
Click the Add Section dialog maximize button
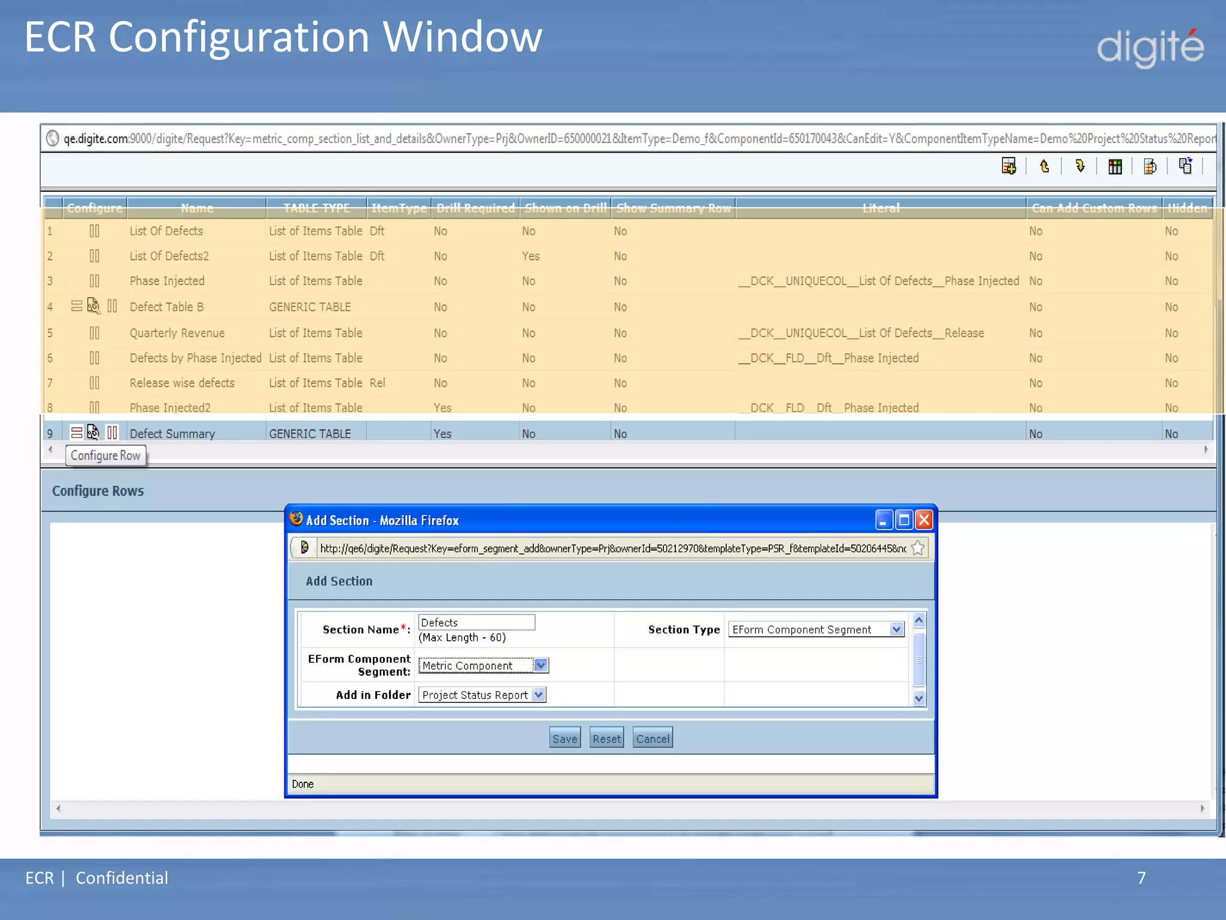[x=904, y=519]
